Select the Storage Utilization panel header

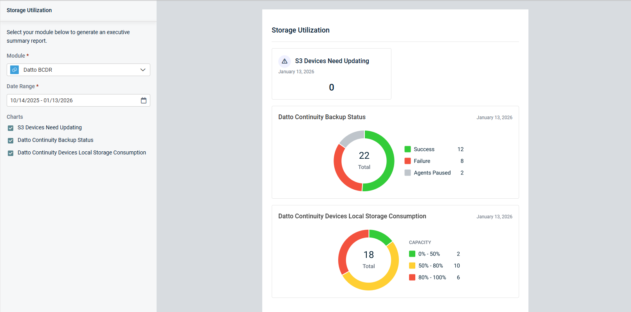tap(29, 10)
